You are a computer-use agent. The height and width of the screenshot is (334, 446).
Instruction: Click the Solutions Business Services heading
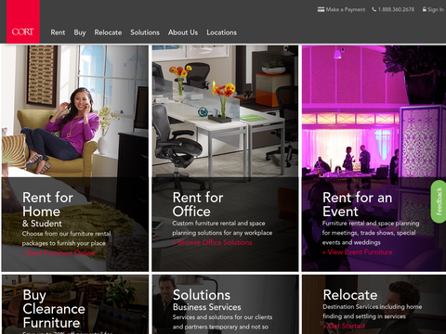coord(207,300)
